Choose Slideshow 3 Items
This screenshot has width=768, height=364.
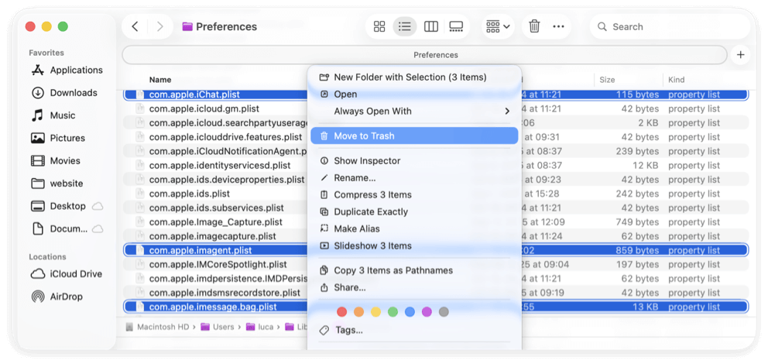[x=414, y=246]
